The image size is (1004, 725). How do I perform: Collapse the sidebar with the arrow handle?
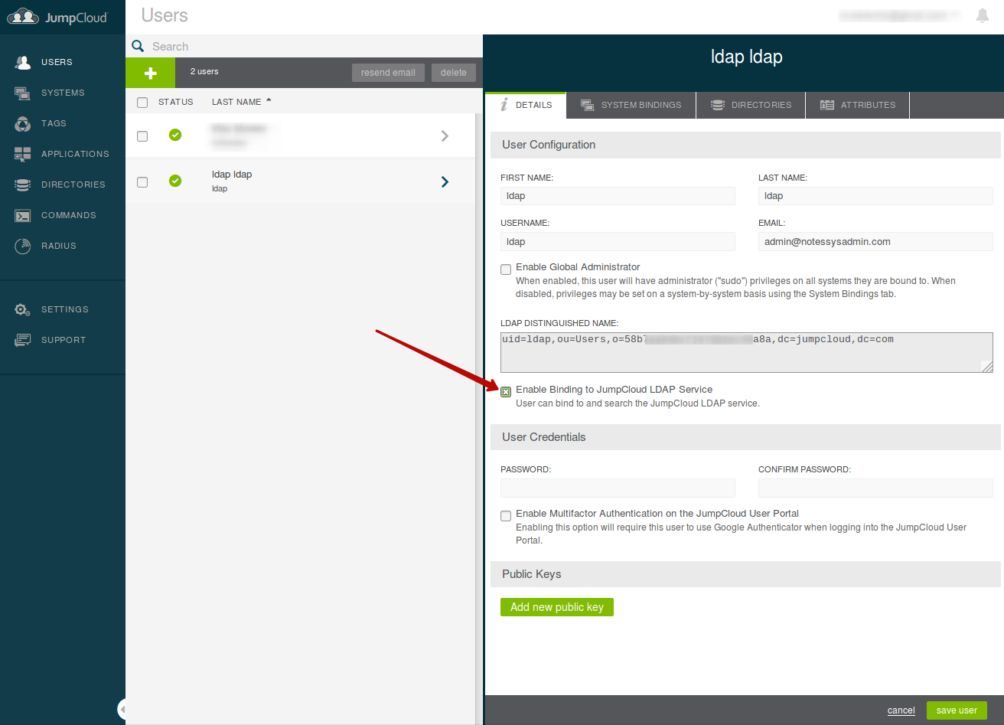[122, 709]
